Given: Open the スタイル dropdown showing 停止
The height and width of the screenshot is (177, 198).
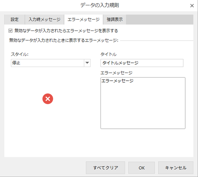Looking at the screenshot, I should coord(47,63).
